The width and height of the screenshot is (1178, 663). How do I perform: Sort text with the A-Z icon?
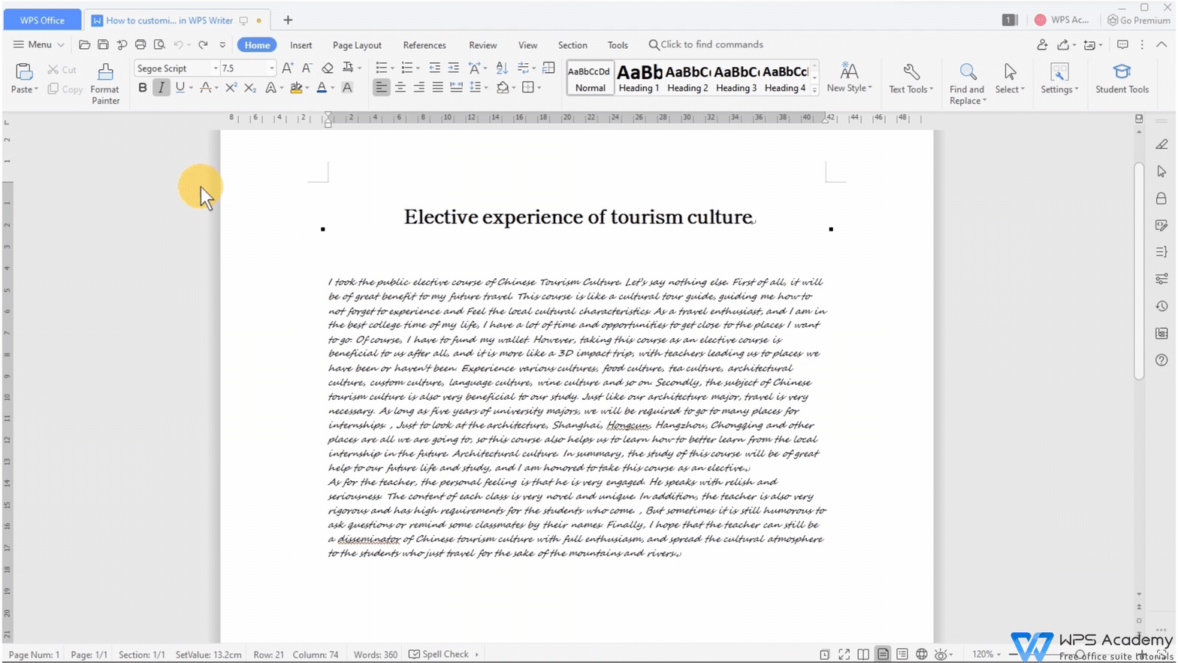click(x=502, y=68)
